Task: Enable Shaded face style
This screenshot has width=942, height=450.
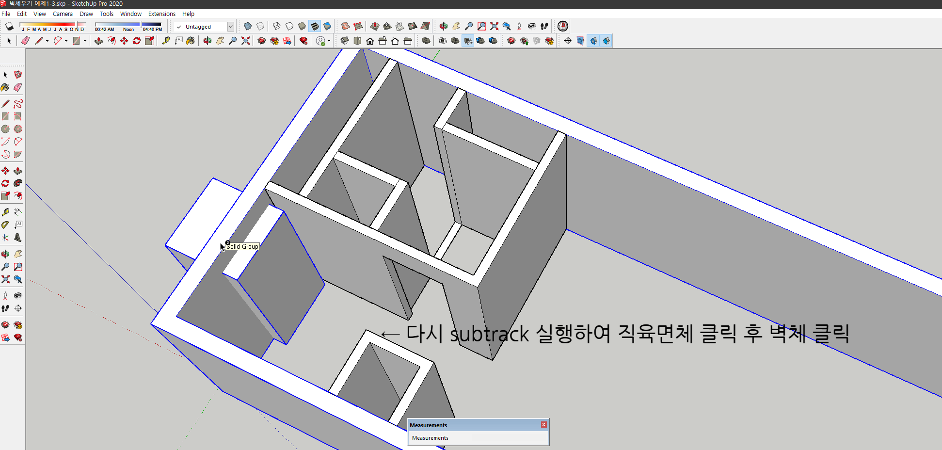Action: (302, 26)
